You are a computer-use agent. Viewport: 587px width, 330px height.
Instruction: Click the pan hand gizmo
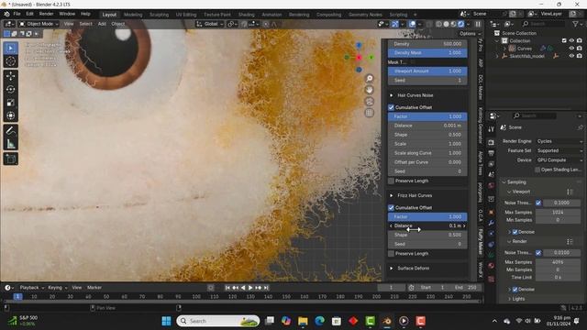(x=369, y=90)
